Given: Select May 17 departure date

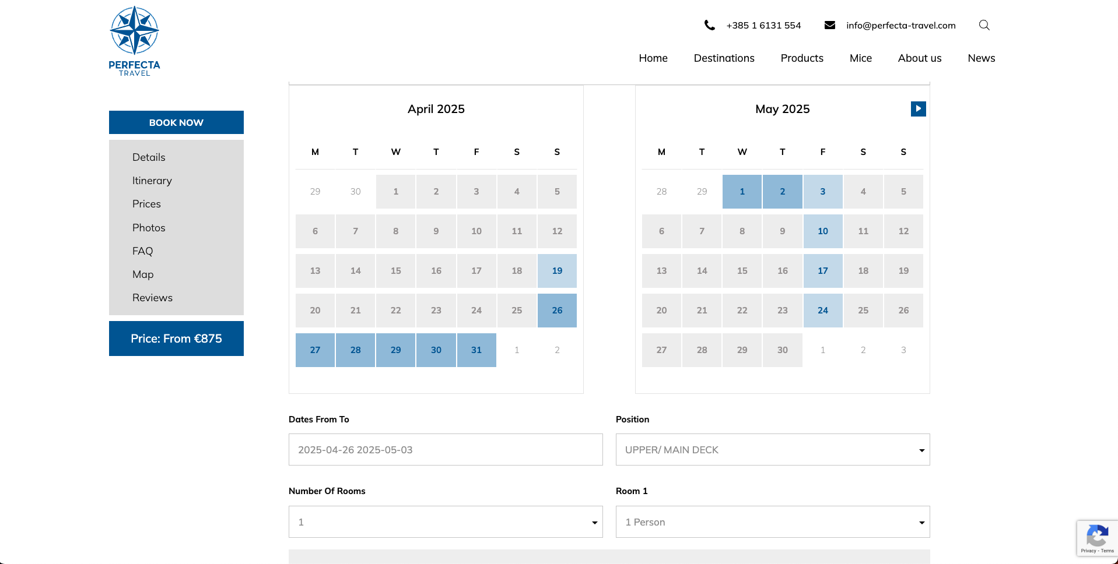Looking at the screenshot, I should pyautogui.click(x=823, y=271).
